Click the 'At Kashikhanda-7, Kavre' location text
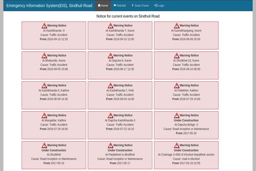256x171 pixels. [120, 31]
